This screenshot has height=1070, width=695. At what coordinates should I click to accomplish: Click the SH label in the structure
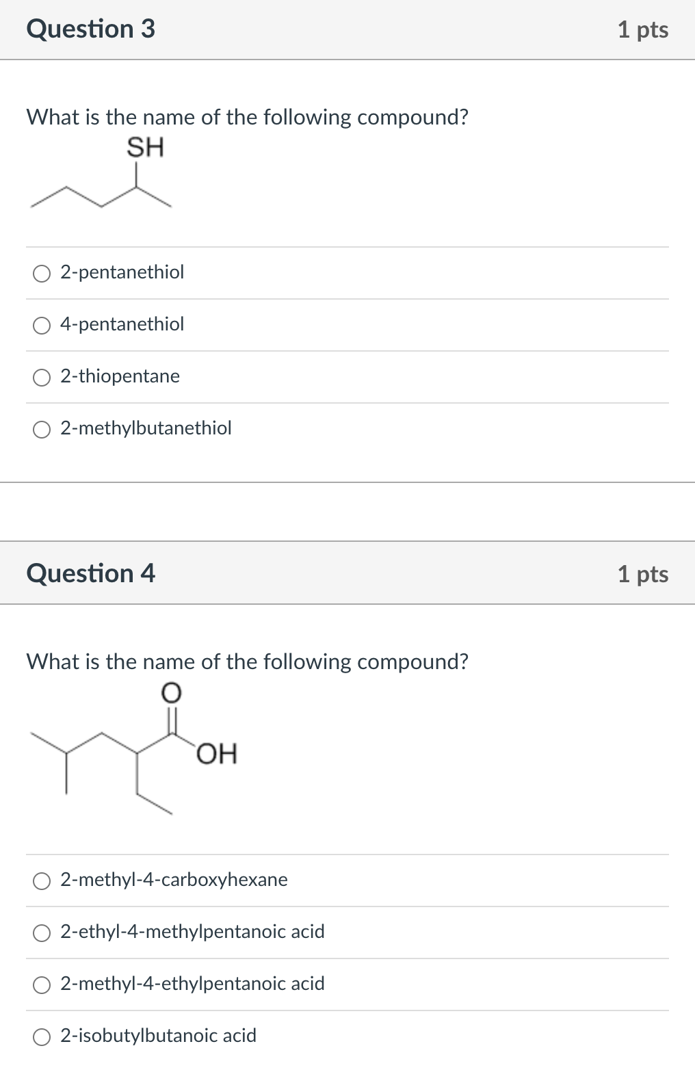tap(146, 146)
